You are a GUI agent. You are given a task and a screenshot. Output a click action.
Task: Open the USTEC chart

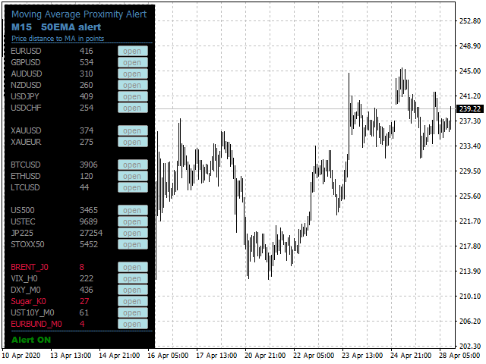pos(133,221)
